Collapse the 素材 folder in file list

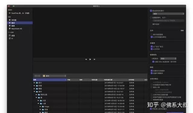pyautogui.click(x=34, y=92)
